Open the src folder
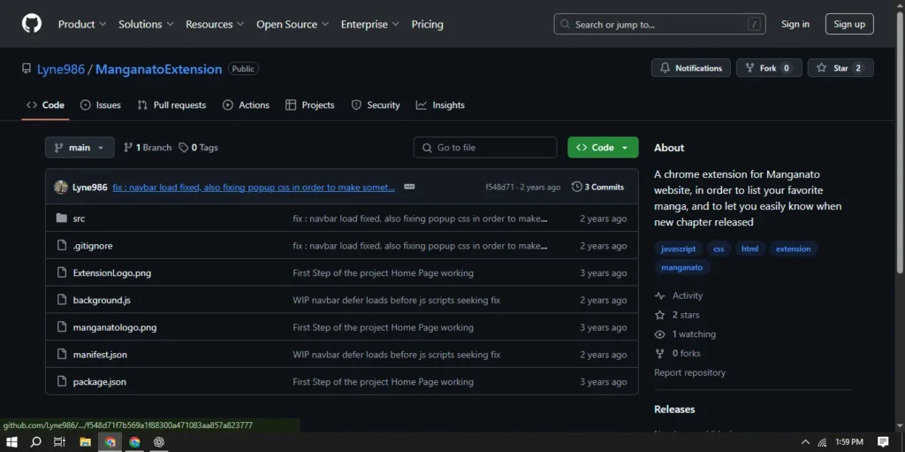 tap(79, 218)
